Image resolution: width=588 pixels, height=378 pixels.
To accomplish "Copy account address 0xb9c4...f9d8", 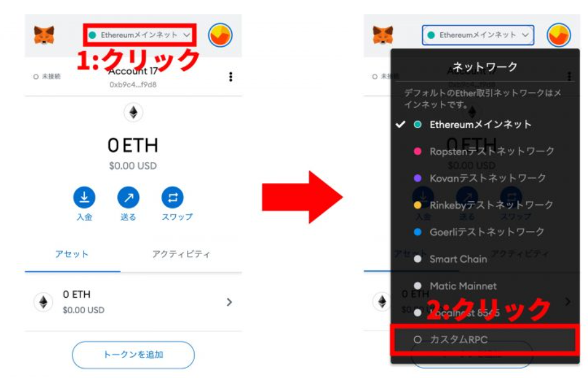I will (133, 85).
